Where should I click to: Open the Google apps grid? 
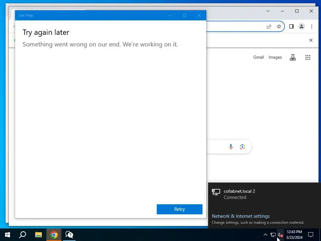(x=308, y=57)
